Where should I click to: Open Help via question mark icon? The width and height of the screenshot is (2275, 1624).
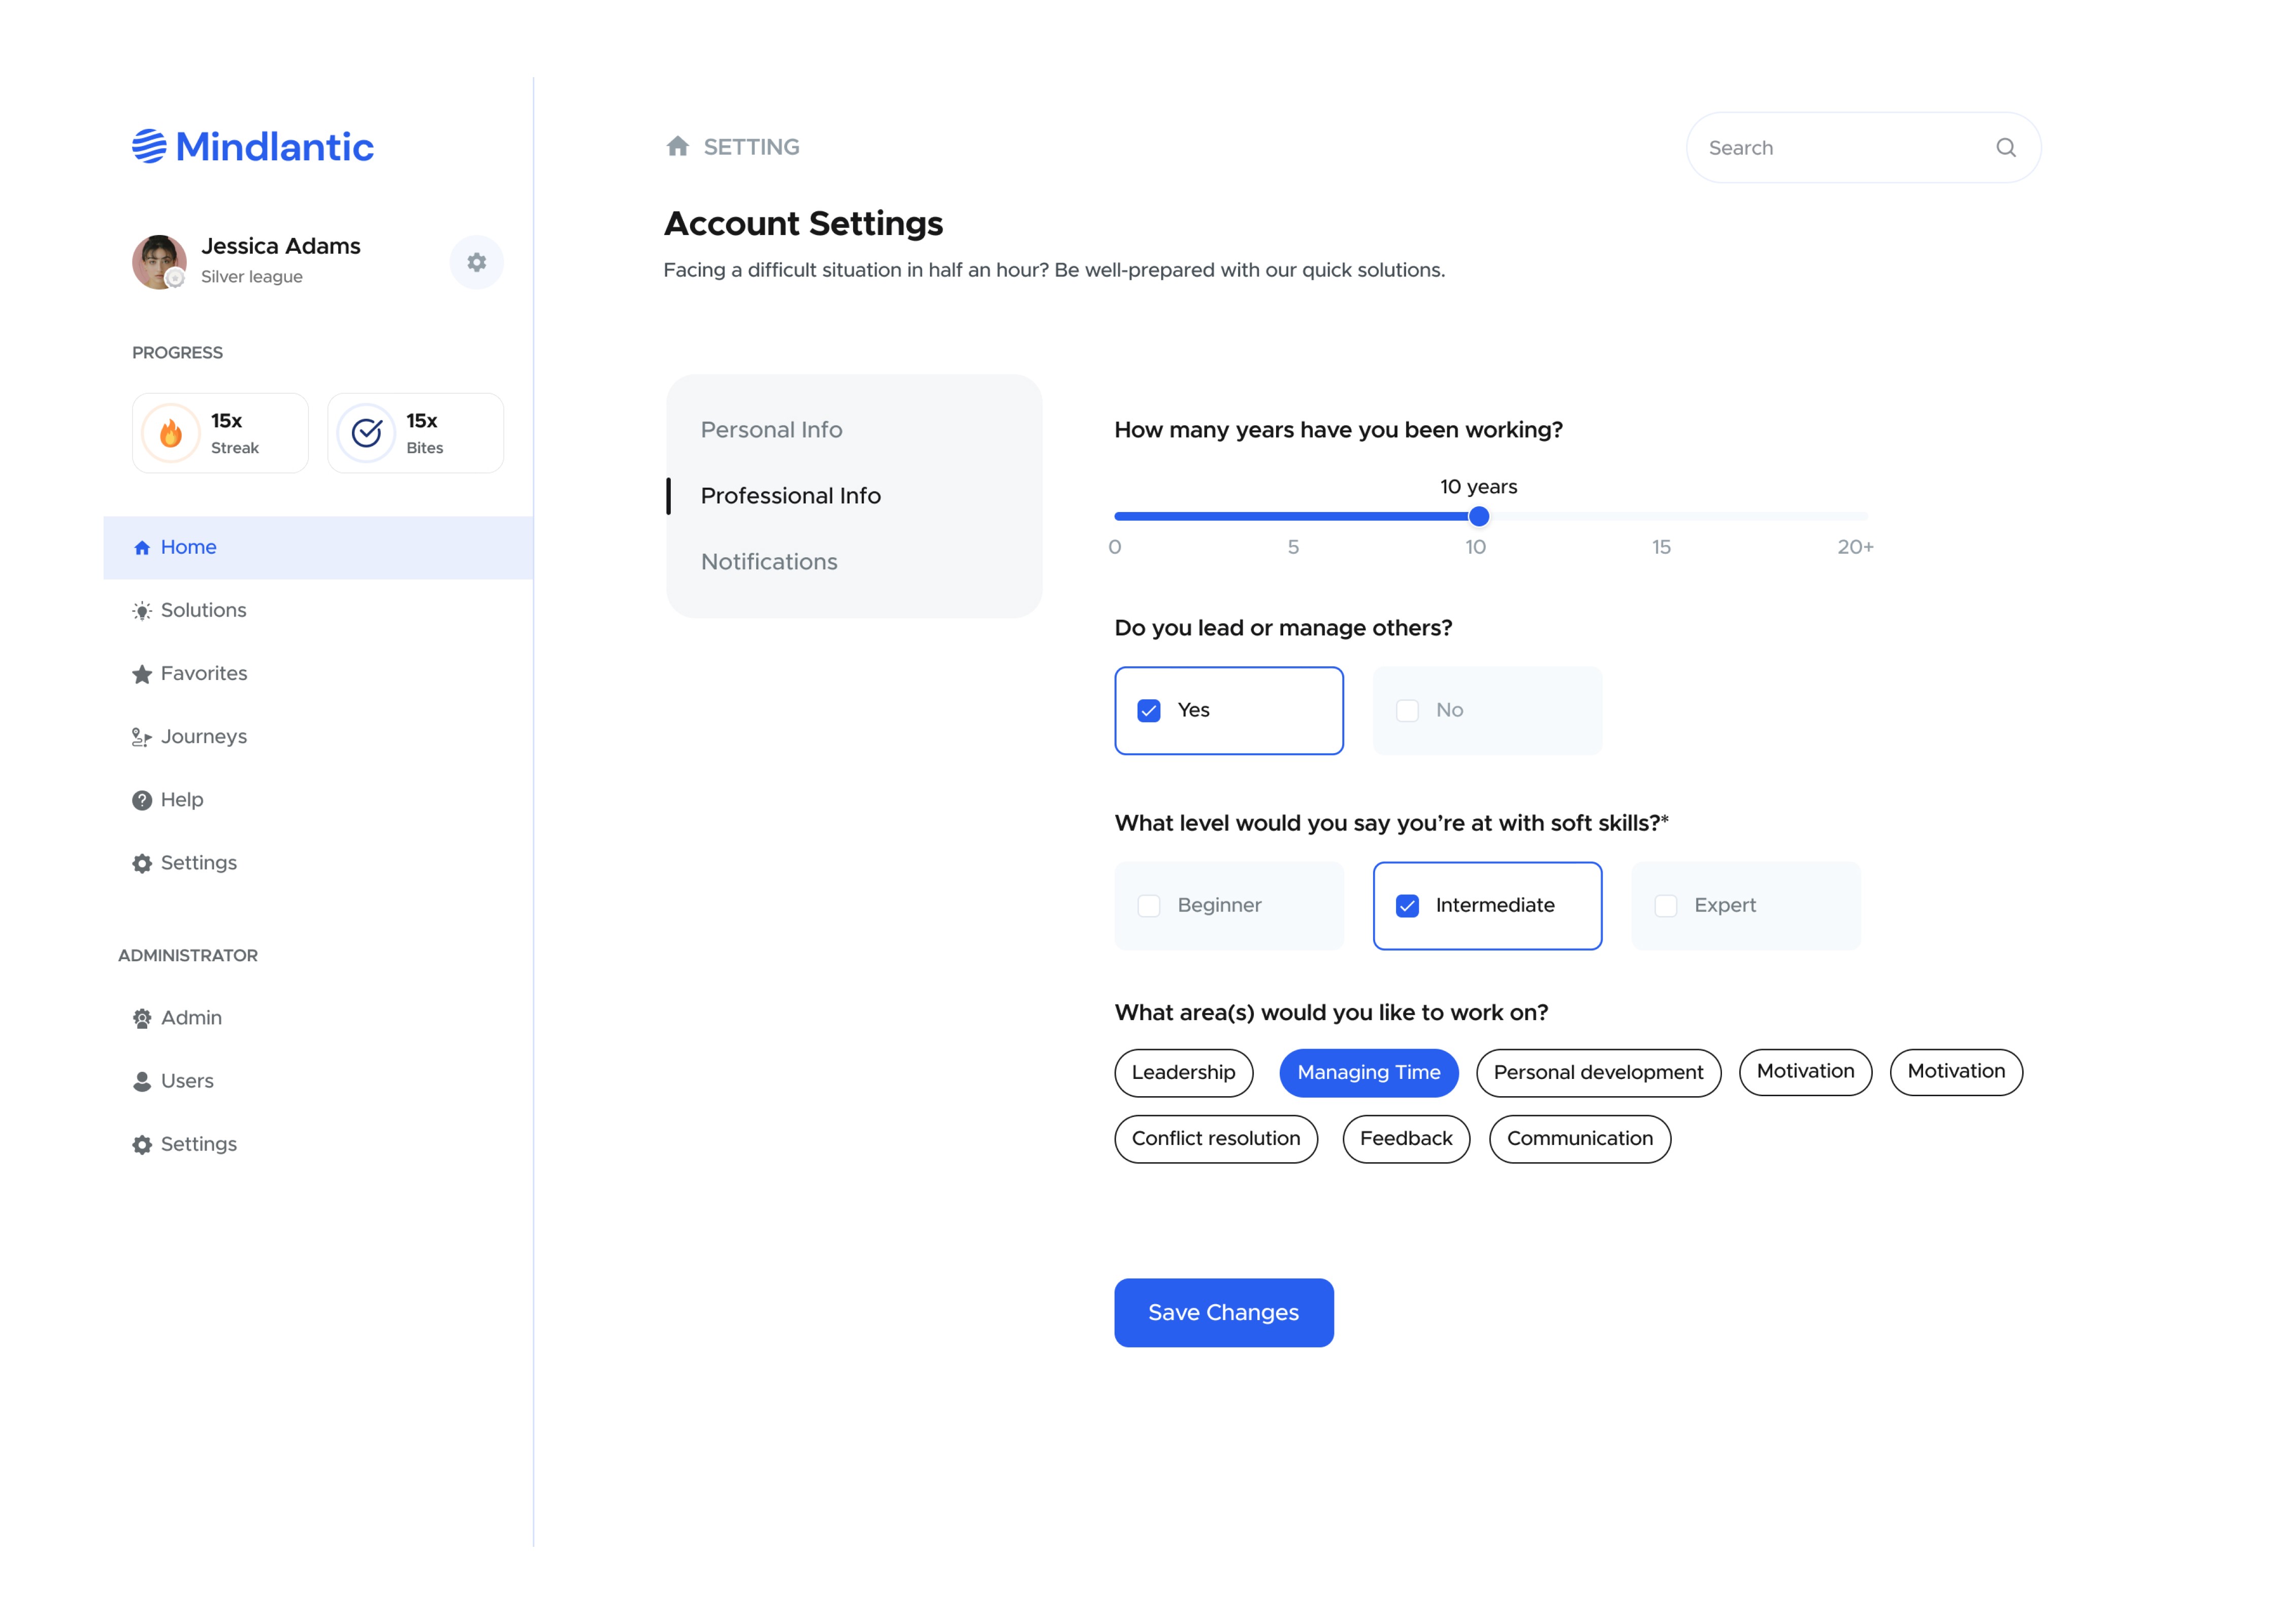pos(142,800)
